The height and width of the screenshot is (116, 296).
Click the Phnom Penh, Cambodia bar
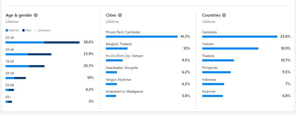coord(142,37)
